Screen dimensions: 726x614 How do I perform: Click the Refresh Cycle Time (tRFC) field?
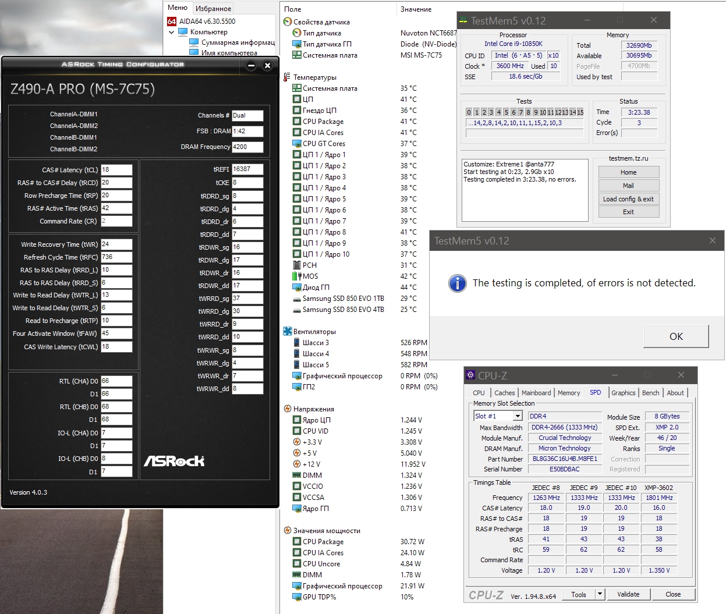point(116,257)
